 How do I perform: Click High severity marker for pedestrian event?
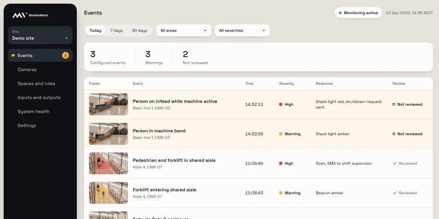coord(281,163)
